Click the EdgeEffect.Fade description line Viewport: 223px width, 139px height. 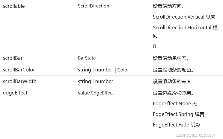(177, 125)
